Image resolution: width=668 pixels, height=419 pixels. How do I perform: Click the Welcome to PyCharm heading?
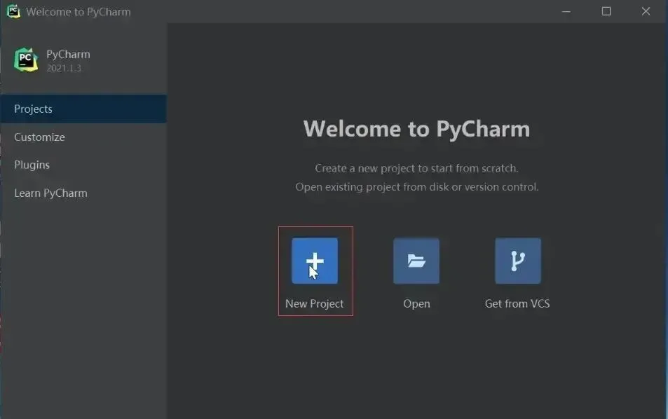click(416, 129)
